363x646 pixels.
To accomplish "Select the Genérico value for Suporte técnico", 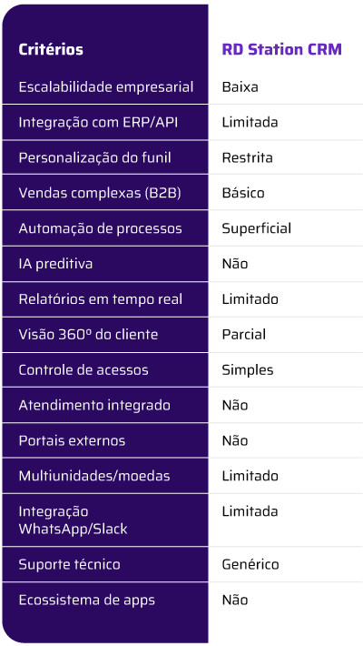I will [x=250, y=564].
